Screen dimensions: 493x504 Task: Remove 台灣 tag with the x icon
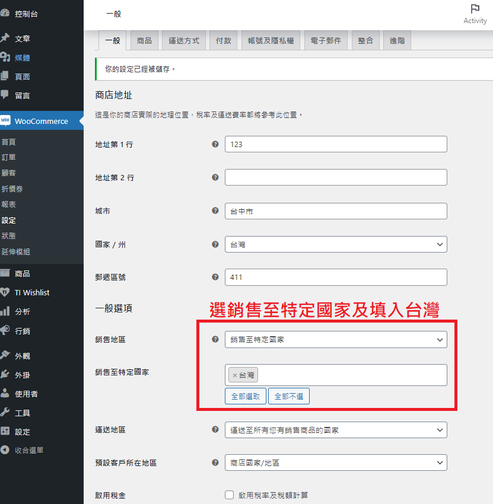(x=235, y=375)
